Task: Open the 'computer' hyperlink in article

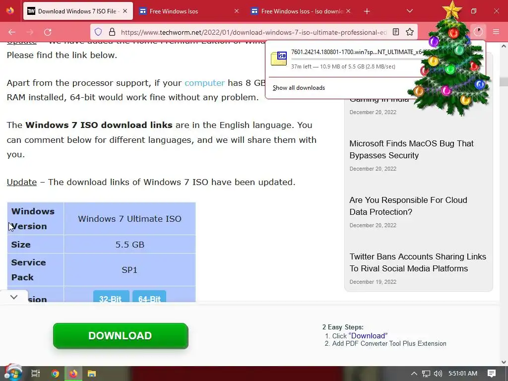Action: (x=204, y=83)
